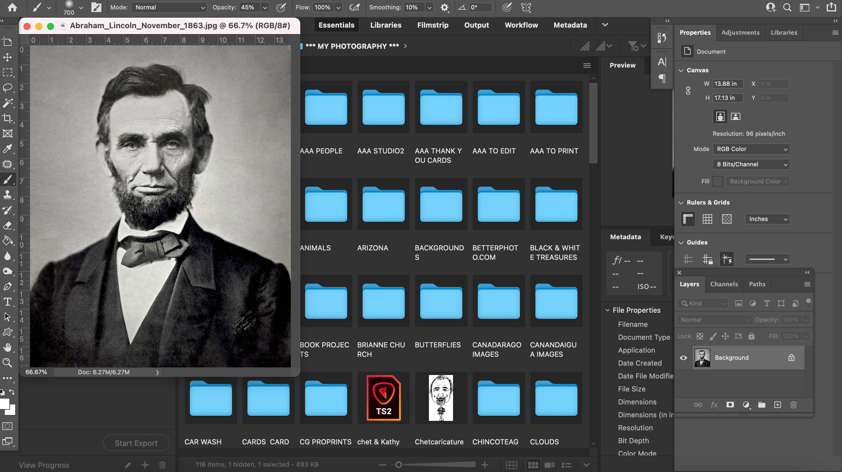842x472 pixels.
Task: Hide the Background layer visibility eye
Action: [x=683, y=358]
